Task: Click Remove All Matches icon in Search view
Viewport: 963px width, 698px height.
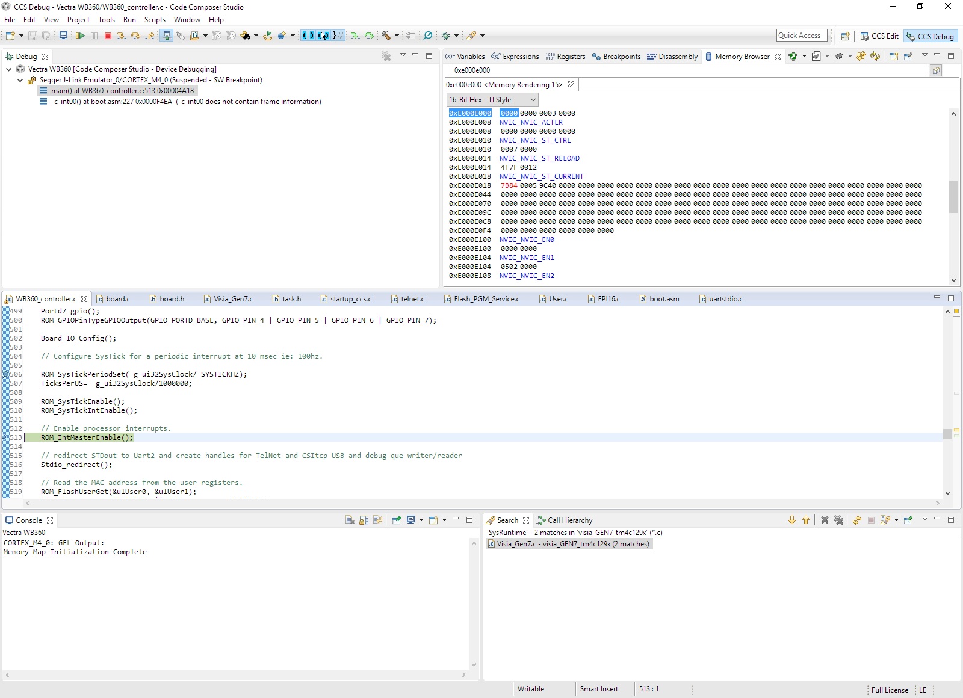Action: pos(838,520)
